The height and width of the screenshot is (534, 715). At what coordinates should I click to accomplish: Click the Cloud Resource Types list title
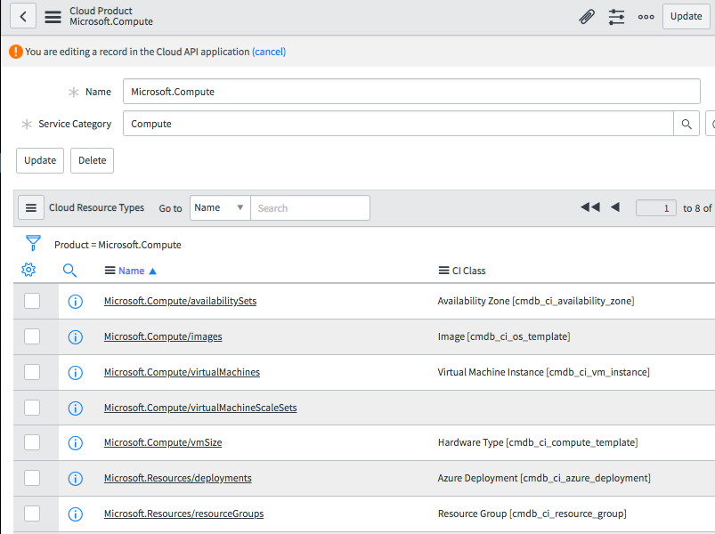click(97, 207)
